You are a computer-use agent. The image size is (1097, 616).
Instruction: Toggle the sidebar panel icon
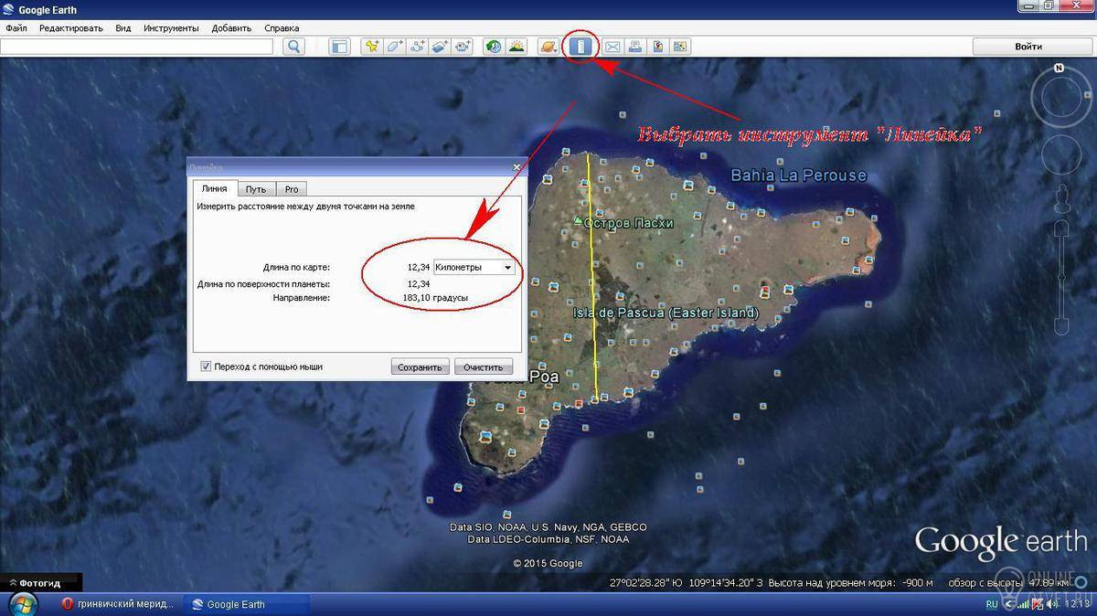pos(340,47)
